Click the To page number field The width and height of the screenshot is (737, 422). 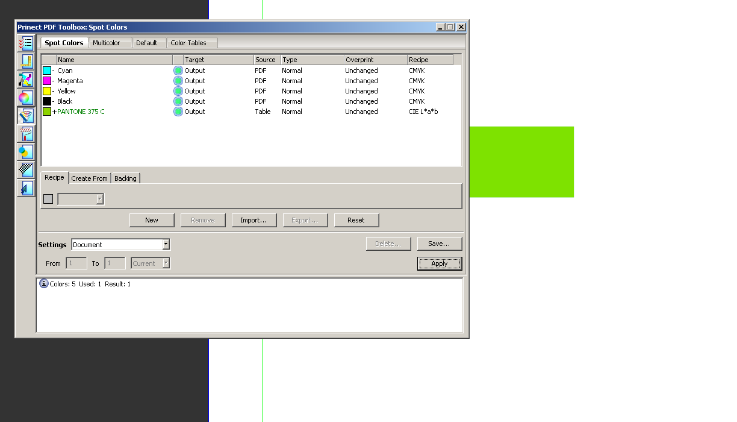tap(114, 263)
